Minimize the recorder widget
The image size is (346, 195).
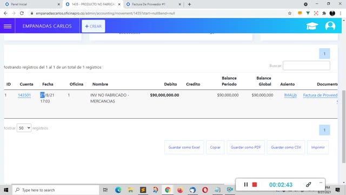click(x=321, y=183)
